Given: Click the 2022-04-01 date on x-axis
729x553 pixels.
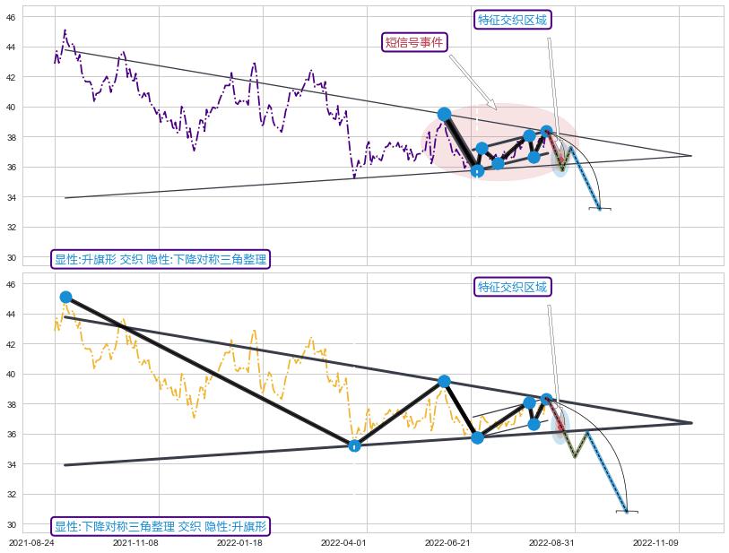Looking at the screenshot, I should [345, 542].
